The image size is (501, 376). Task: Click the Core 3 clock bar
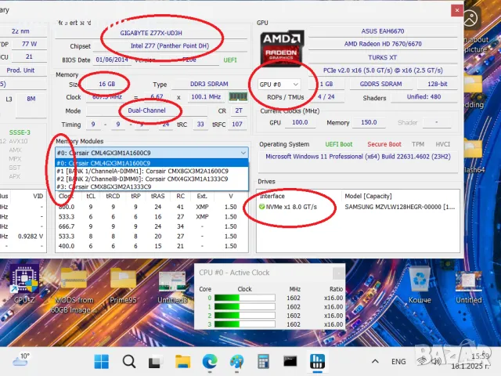point(245,324)
